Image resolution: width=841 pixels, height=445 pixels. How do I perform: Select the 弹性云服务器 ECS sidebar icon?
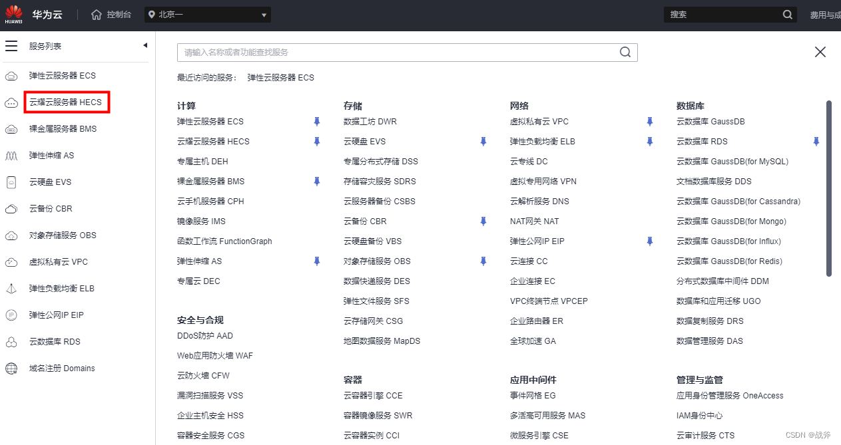point(11,75)
